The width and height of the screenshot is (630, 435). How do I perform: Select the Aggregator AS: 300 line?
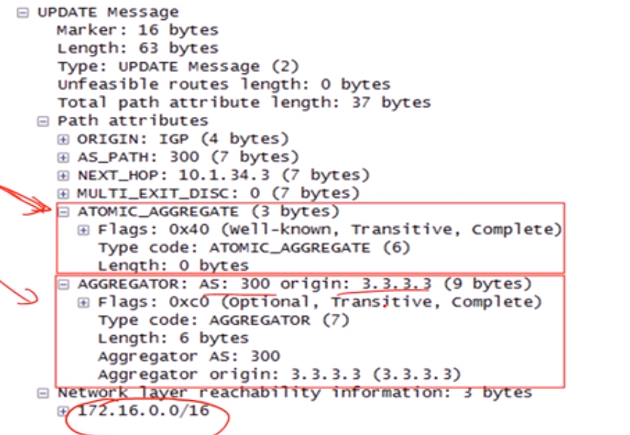189,357
